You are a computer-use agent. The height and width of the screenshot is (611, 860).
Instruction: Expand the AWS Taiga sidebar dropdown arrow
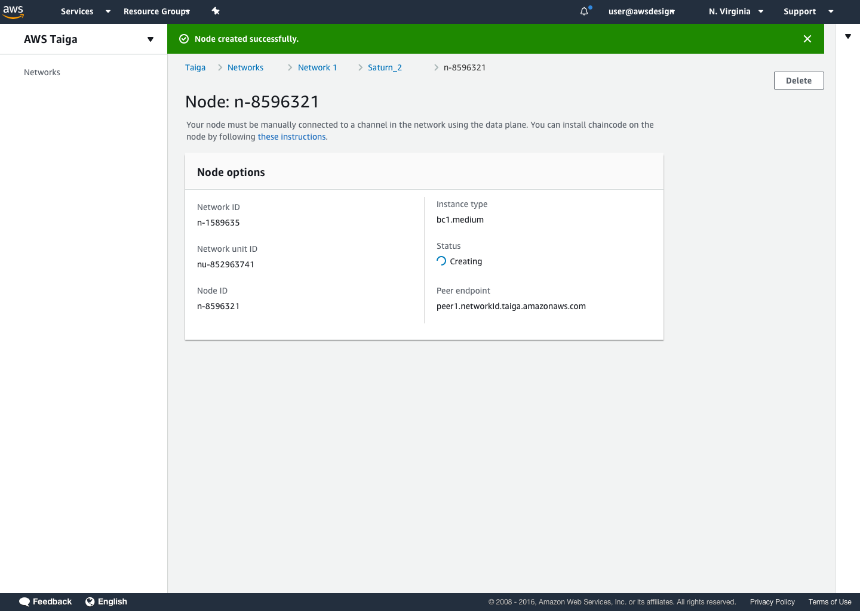point(150,39)
